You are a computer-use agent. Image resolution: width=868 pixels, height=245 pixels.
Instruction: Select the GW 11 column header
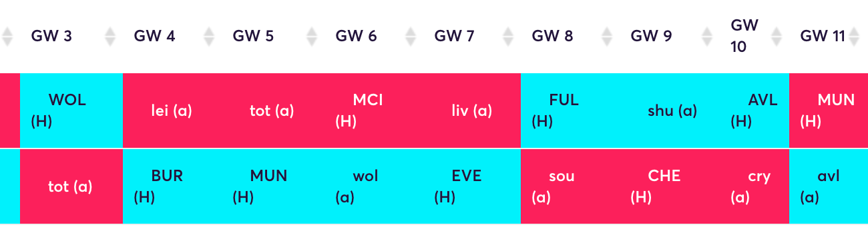pyautogui.click(x=823, y=36)
